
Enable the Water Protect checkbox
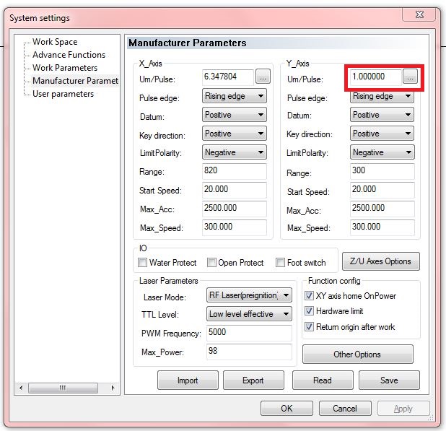click(x=143, y=263)
